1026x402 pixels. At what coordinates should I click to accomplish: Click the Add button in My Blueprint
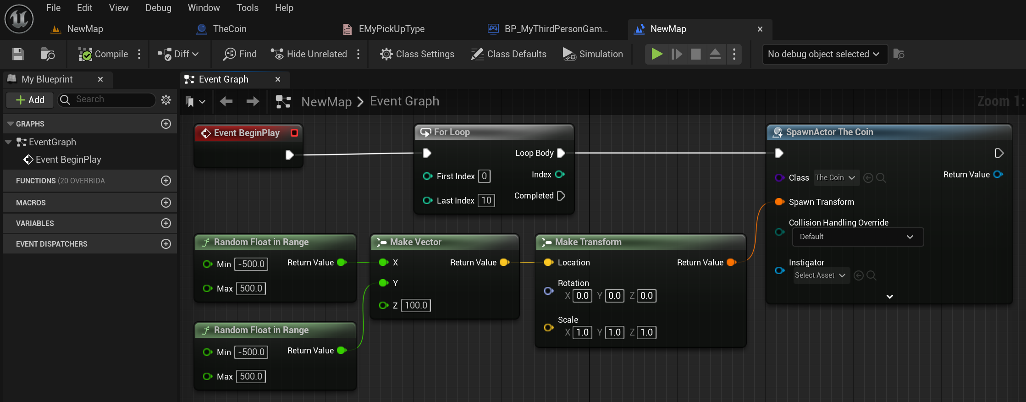30,100
